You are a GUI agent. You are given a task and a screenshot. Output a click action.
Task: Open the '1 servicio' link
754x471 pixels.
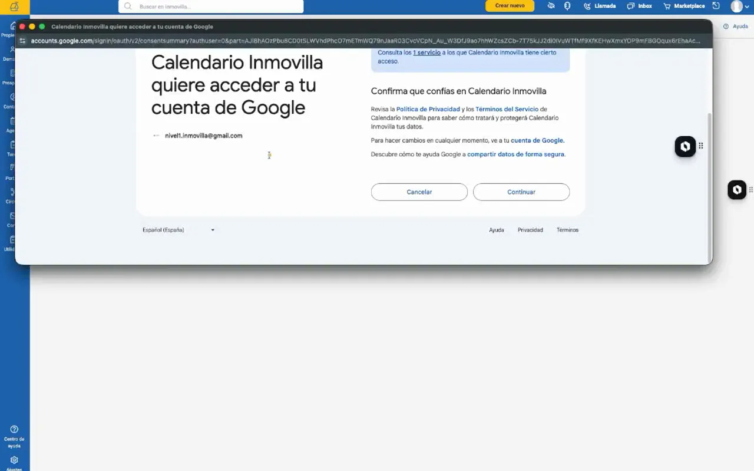tap(426, 52)
